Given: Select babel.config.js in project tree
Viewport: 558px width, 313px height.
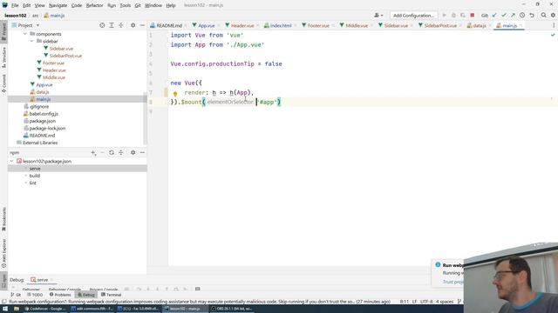Looking at the screenshot, I should 44,114.
